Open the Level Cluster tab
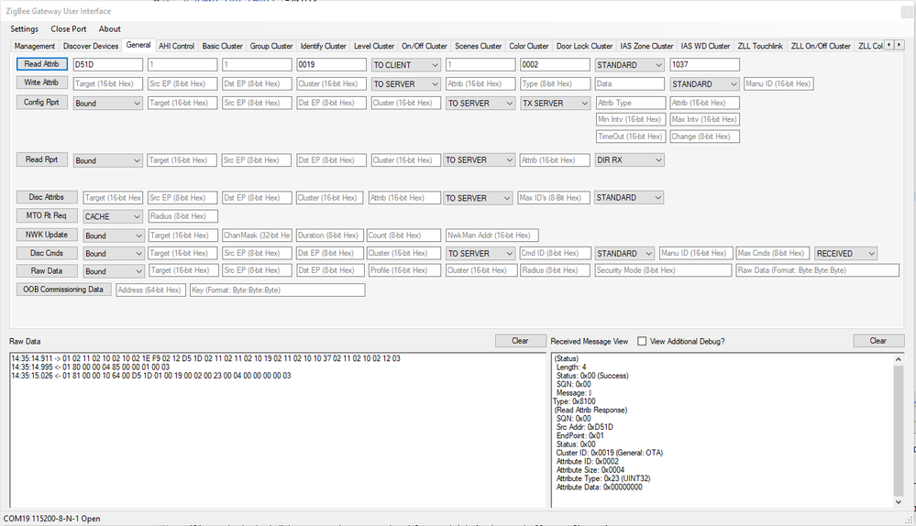The height and width of the screenshot is (526, 916). click(374, 46)
